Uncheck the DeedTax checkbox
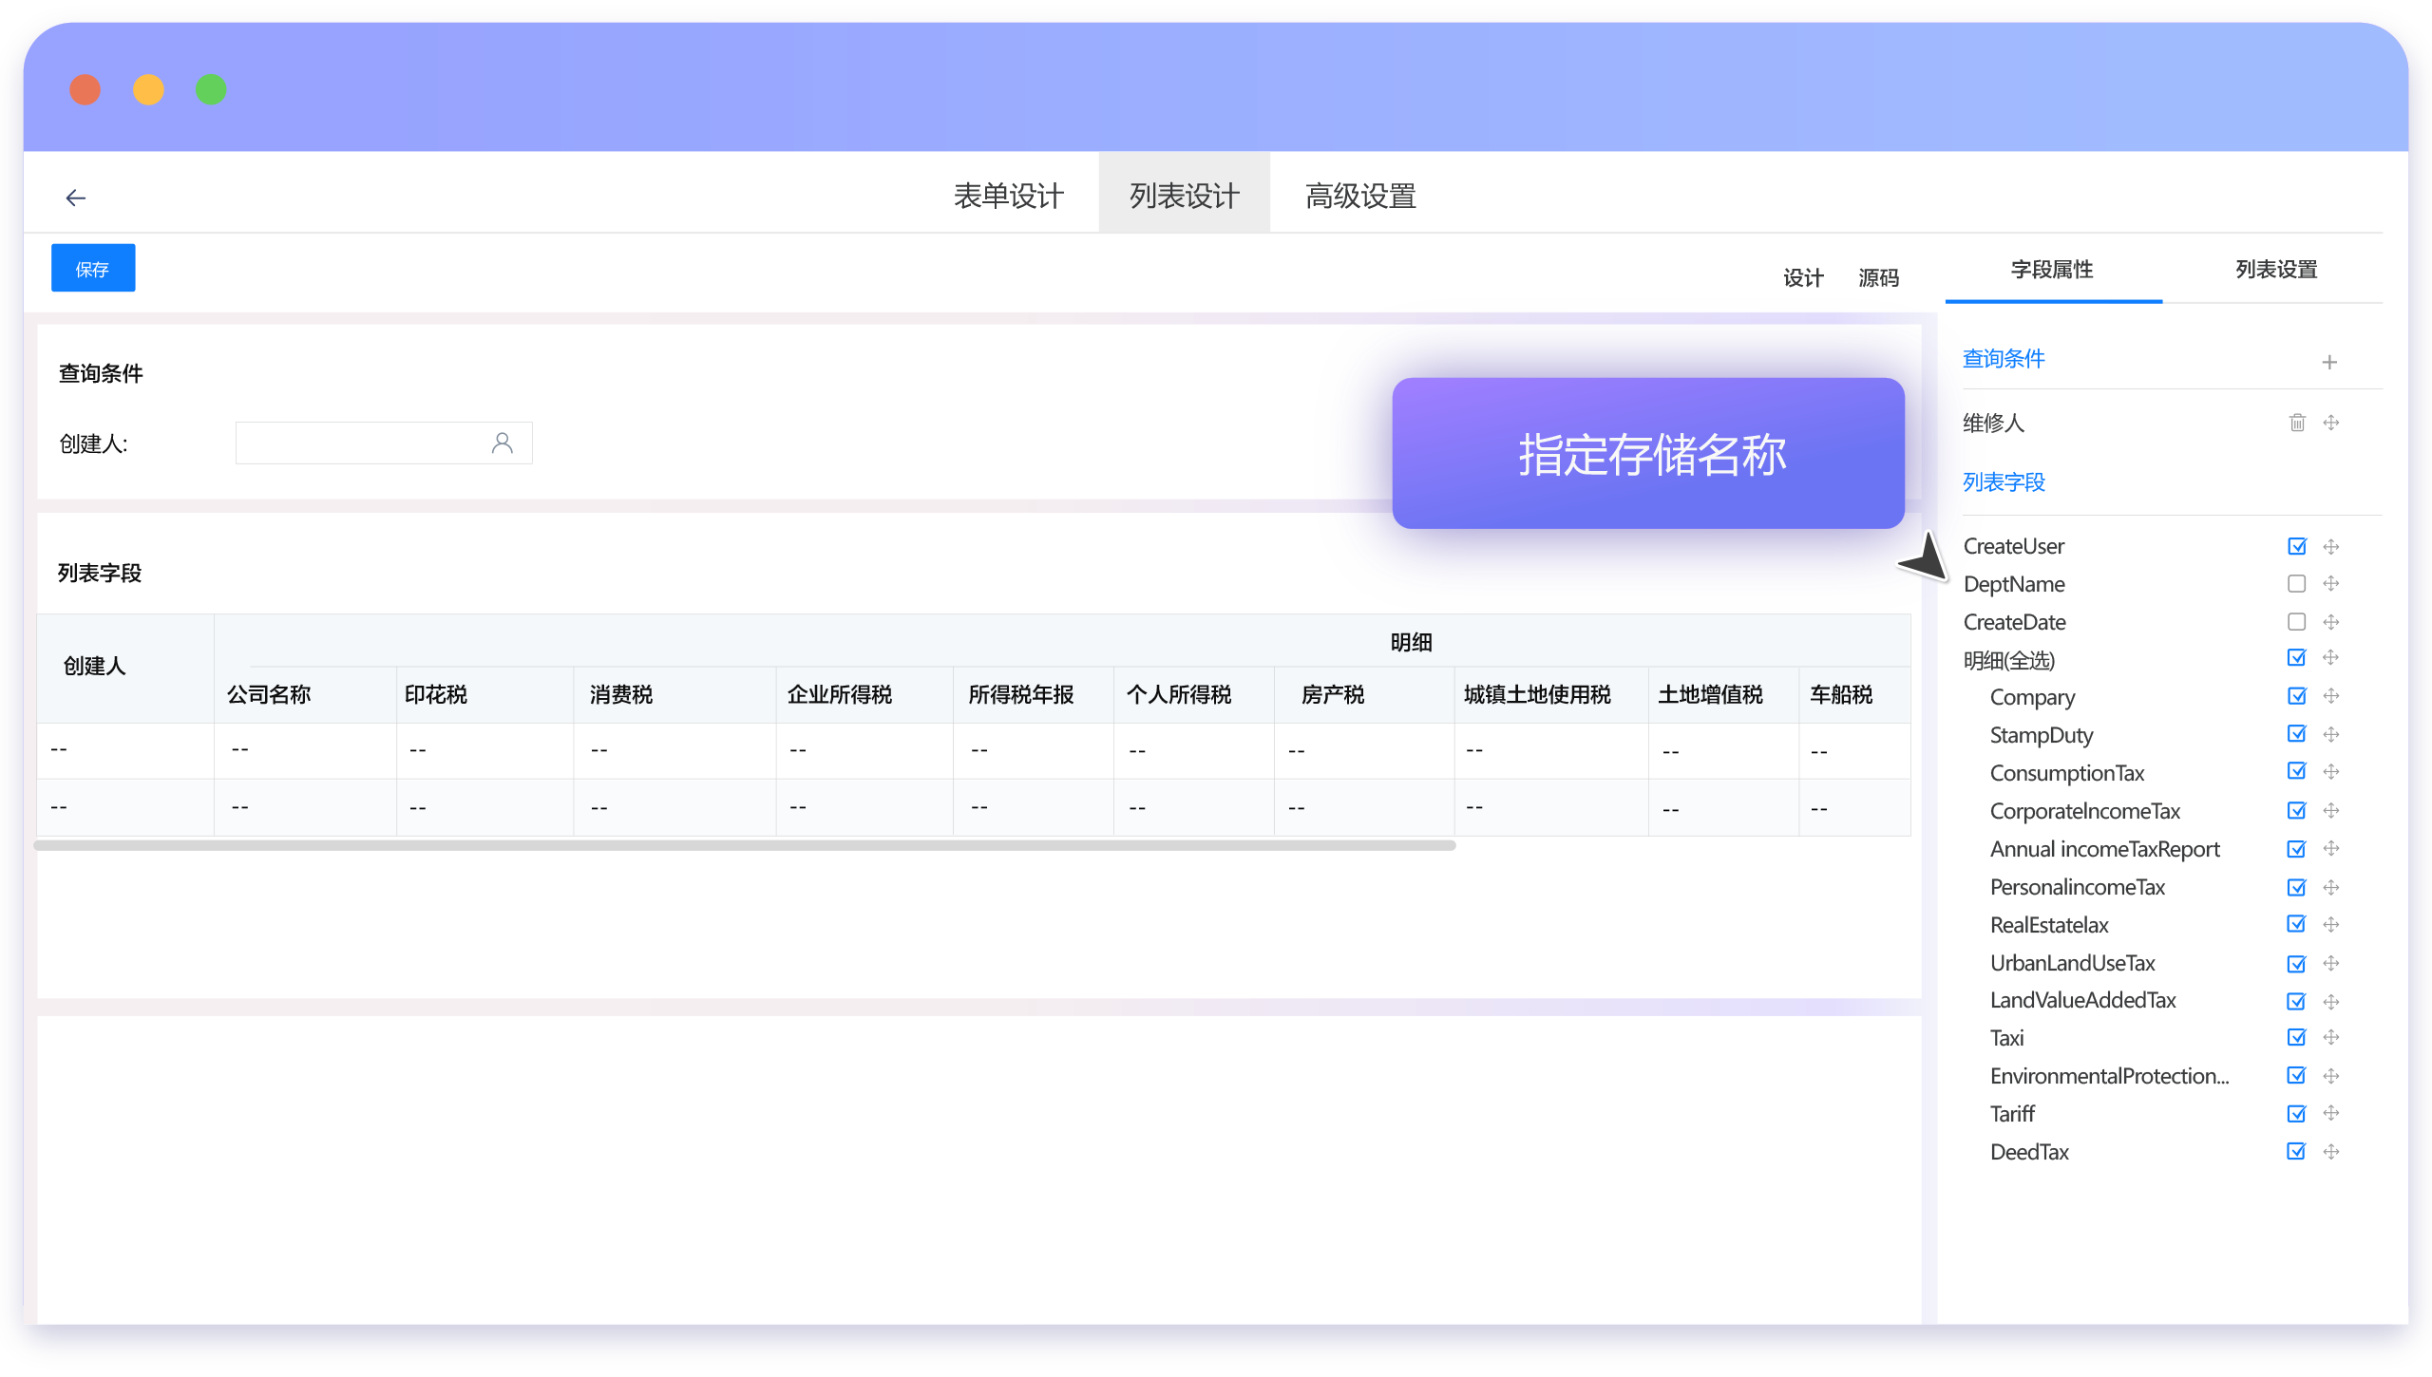 pyautogui.click(x=2296, y=1152)
